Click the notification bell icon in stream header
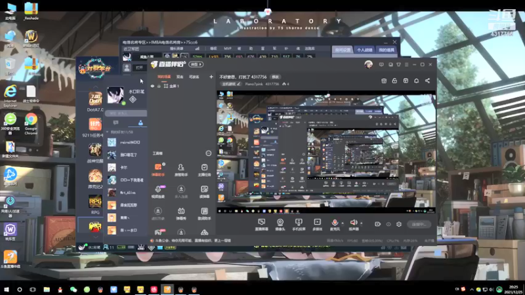 point(416,81)
